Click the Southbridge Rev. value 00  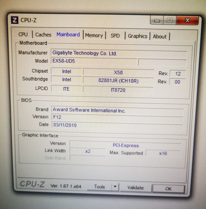tap(177, 82)
